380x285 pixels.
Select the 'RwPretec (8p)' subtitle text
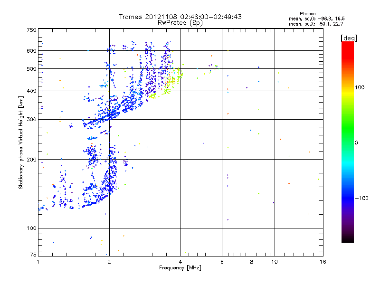(x=180, y=23)
